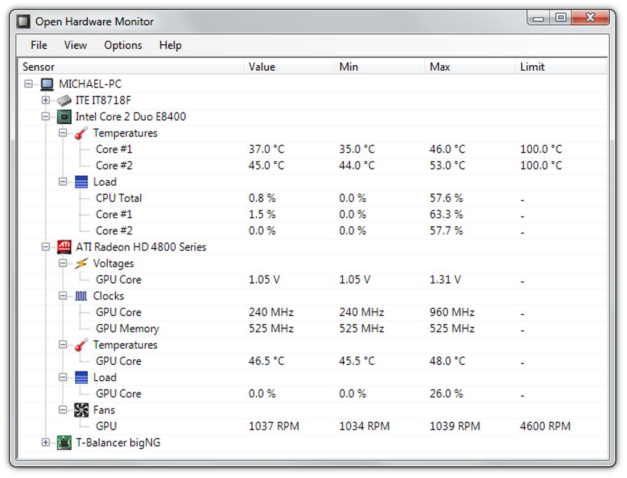Collapse the Intel Core 2 Duo E8400 node
This screenshot has width=627, height=478.
45,117
